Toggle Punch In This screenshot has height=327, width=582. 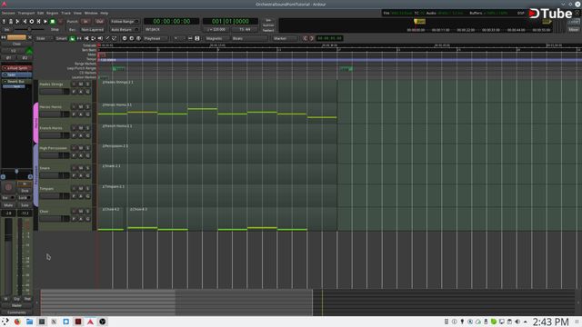tap(85, 22)
